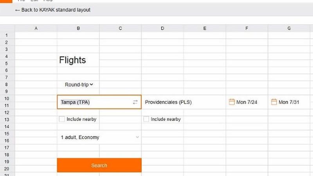Open calendar icon beside Mon 7/24

(232, 102)
